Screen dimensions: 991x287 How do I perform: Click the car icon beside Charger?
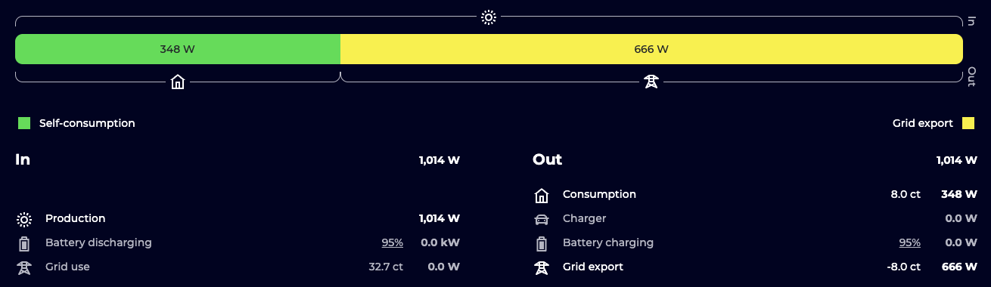click(542, 219)
